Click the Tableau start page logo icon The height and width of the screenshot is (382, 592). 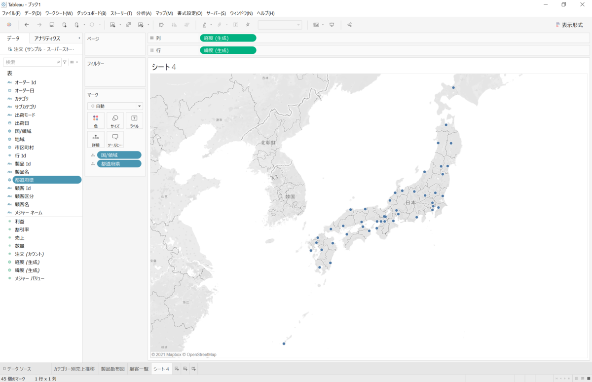click(x=9, y=25)
